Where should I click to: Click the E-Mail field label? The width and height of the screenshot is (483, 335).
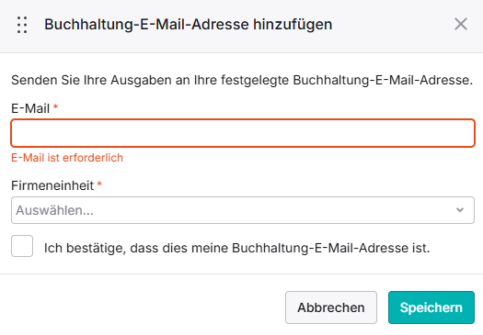point(30,108)
